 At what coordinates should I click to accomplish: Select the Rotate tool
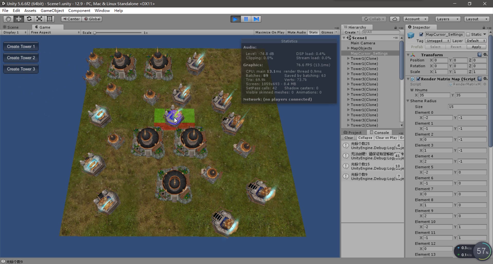pos(29,19)
